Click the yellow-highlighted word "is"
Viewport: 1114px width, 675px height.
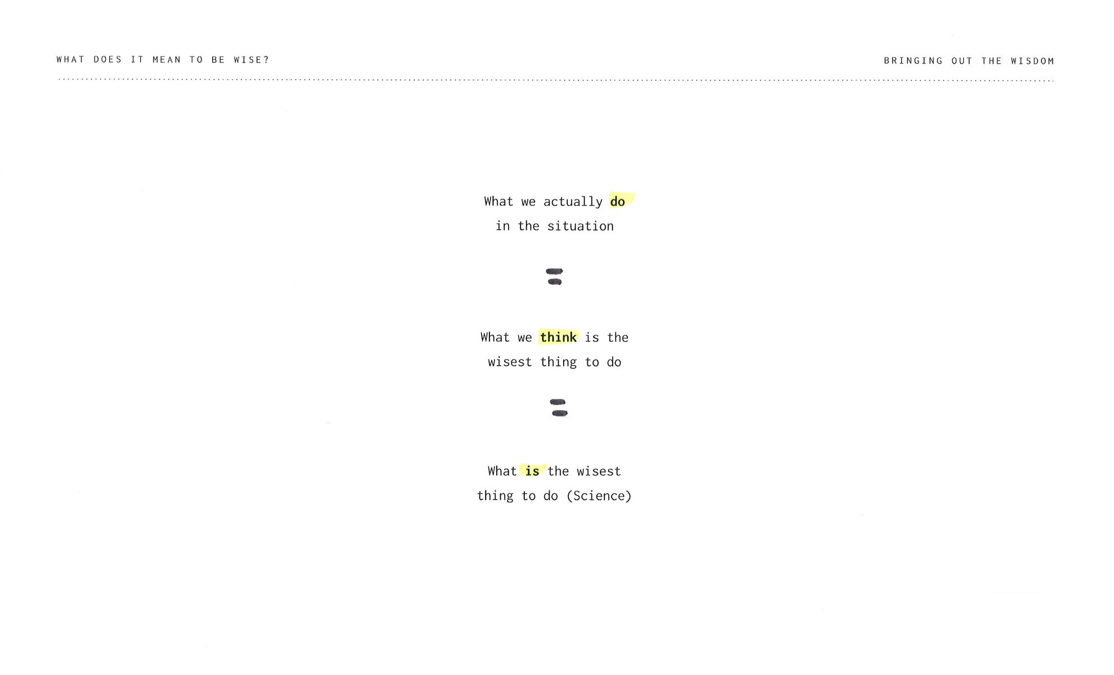point(532,471)
